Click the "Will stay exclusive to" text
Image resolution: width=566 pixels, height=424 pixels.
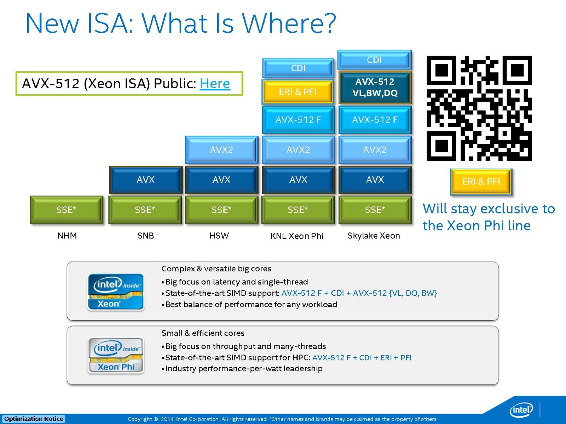(489, 209)
